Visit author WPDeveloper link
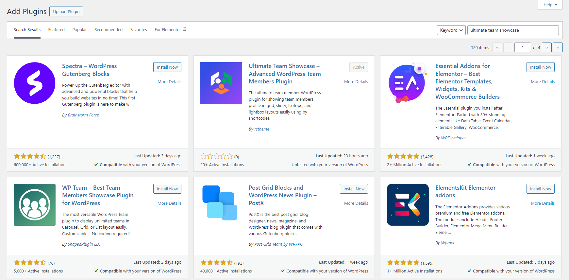569x280 pixels. tap(453, 138)
